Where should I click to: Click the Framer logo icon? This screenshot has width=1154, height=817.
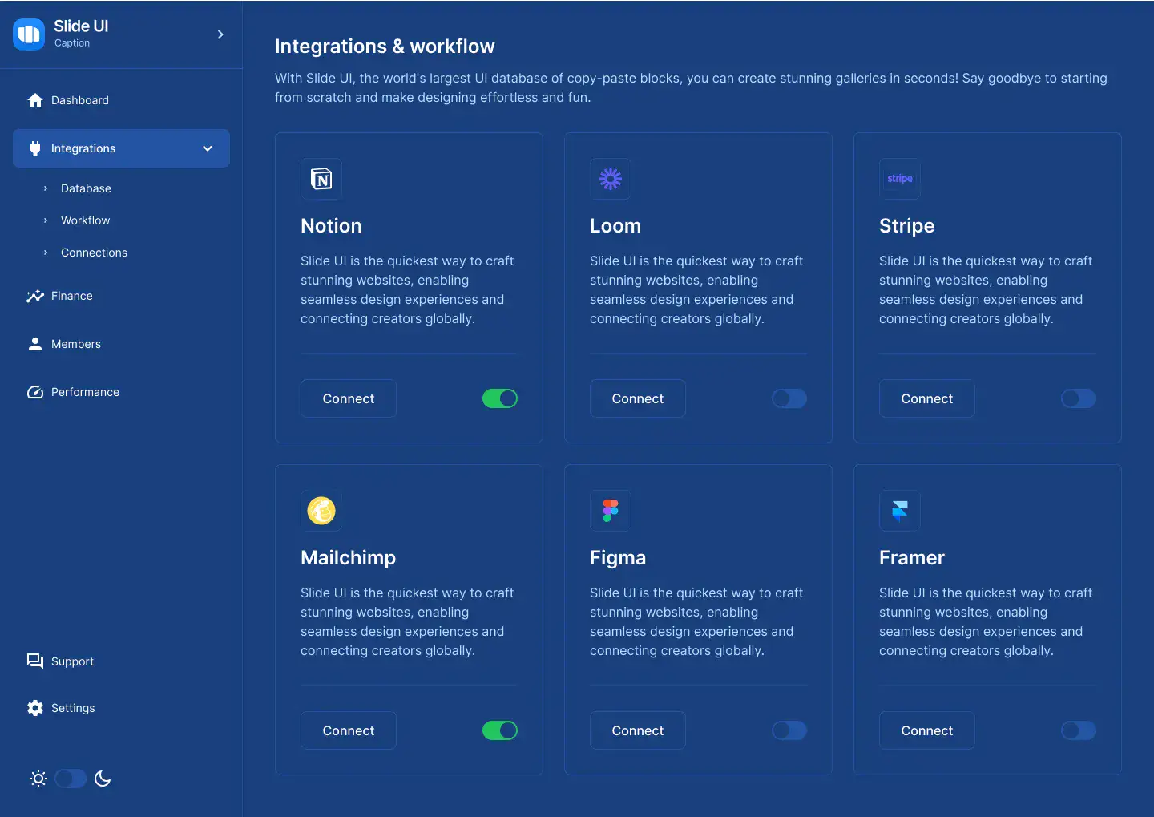(x=900, y=511)
